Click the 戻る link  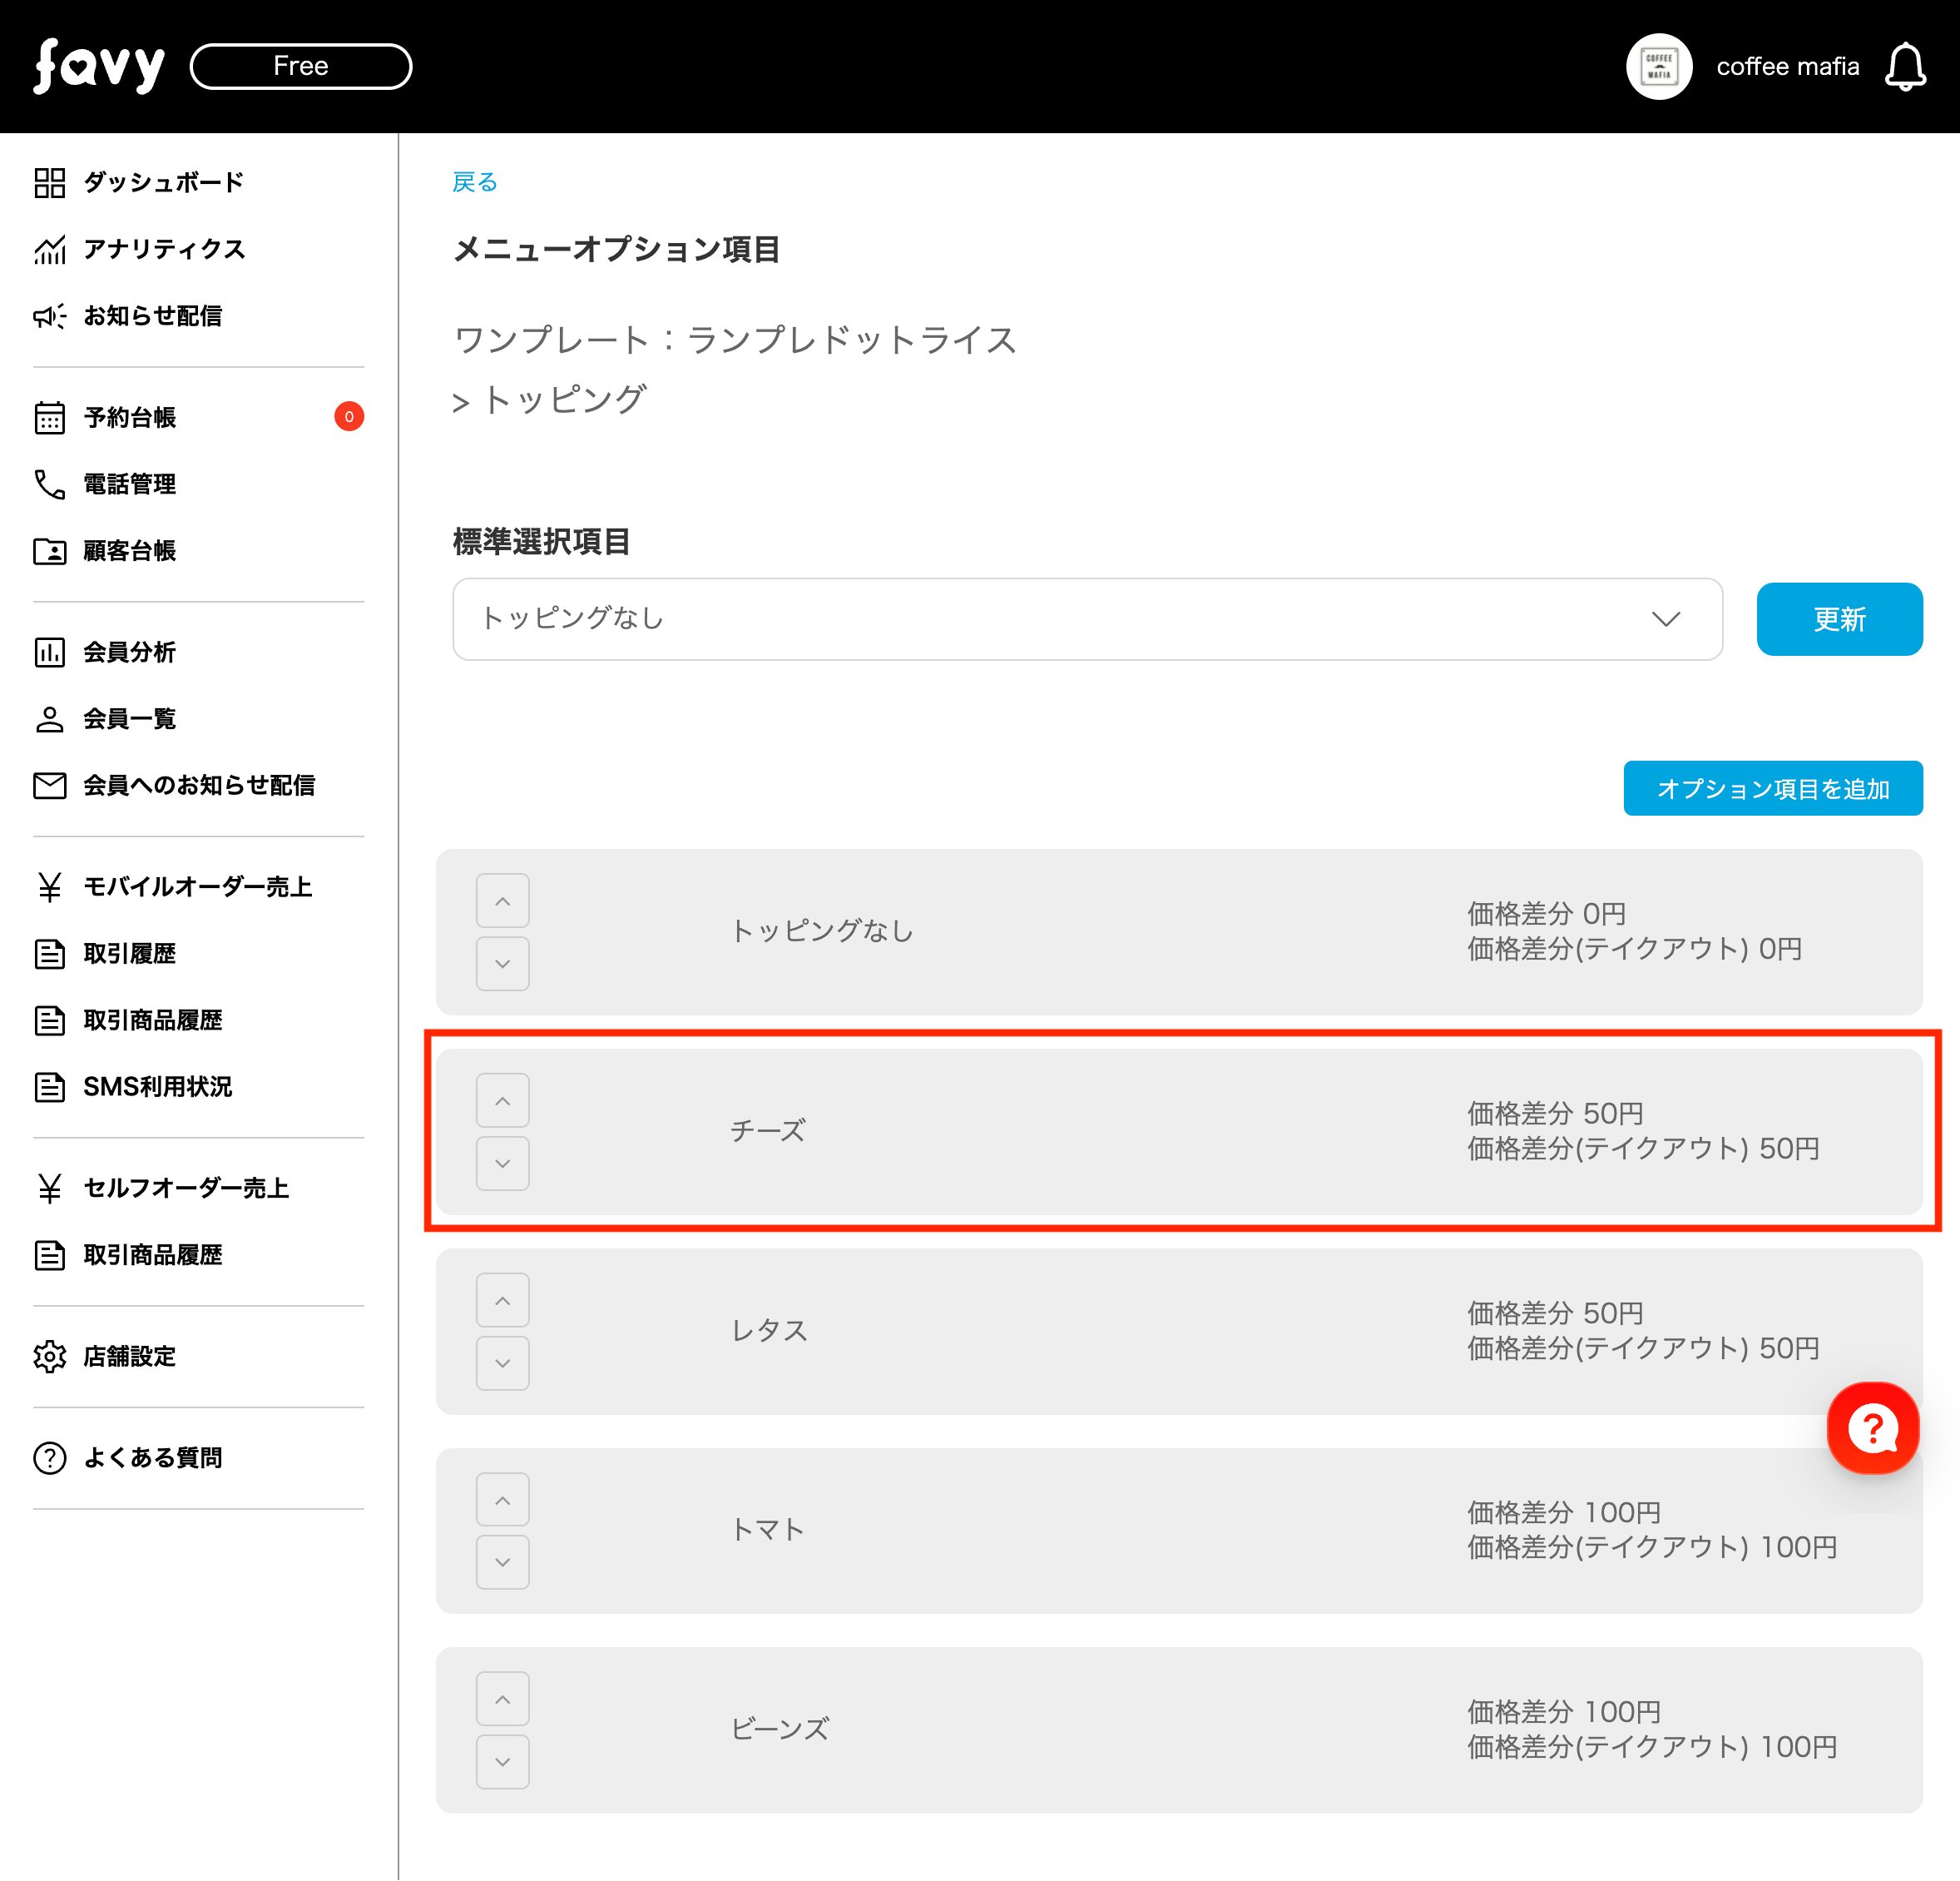point(474,182)
